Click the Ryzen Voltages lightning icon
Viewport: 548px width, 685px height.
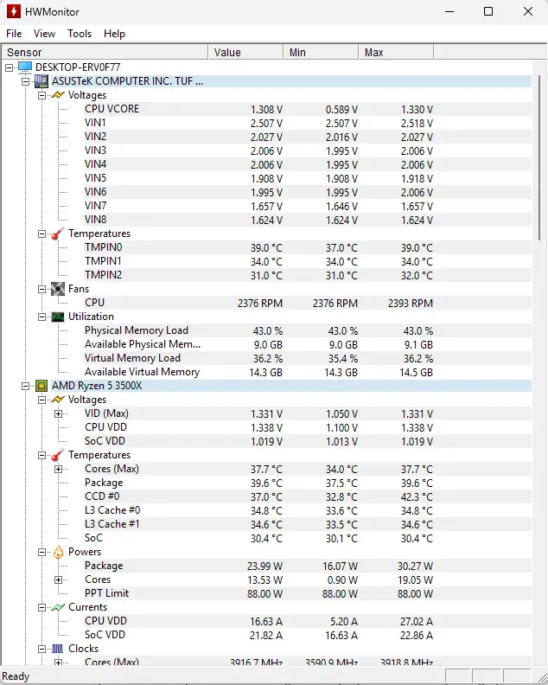pyautogui.click(x=58, y=400)
